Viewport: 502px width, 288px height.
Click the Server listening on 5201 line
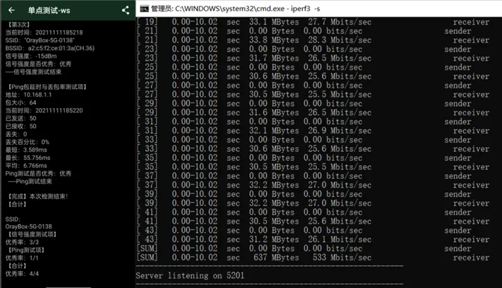pos(190,275)
